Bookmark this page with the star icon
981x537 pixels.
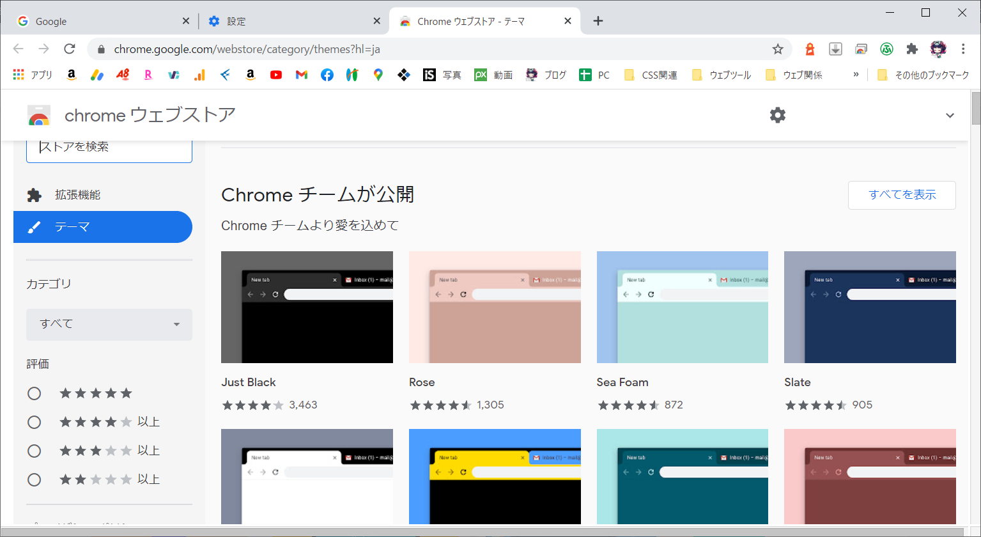[778, 49]
